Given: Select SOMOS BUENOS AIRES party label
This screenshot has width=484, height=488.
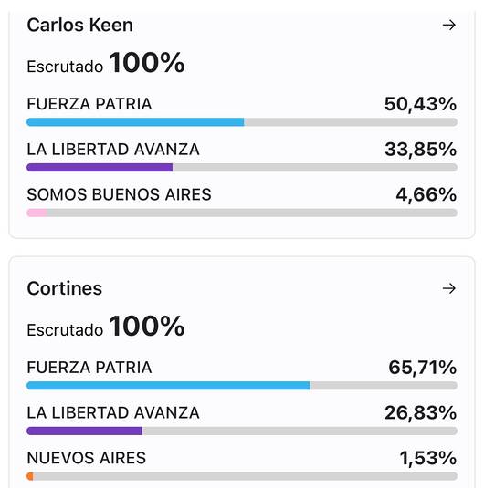Looking at the screenshot, I should 119,194.
